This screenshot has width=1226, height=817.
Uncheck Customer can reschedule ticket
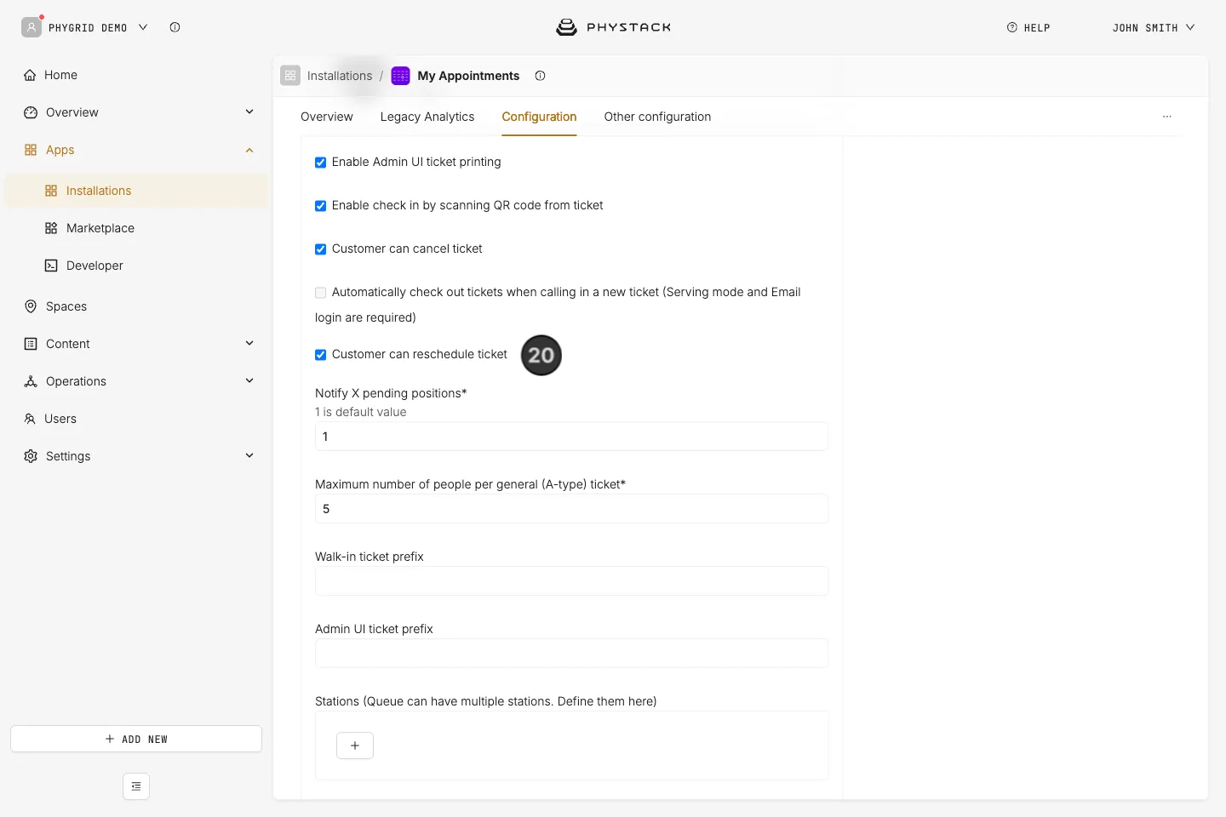pyautogui.click(x=320, y=355)
